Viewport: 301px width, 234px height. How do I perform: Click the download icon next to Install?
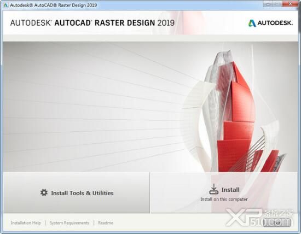pyautogui.click(x=213, y=189)
